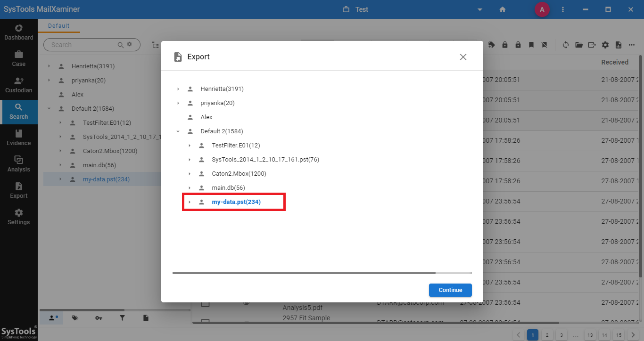
Task: Go to page 2 in pagination
Action: pos(547,335)
